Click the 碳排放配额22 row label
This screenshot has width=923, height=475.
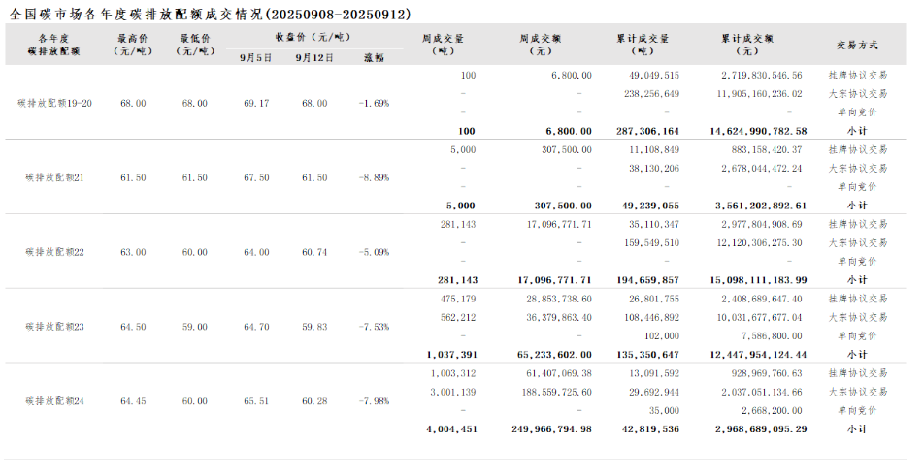coord(54,252)
